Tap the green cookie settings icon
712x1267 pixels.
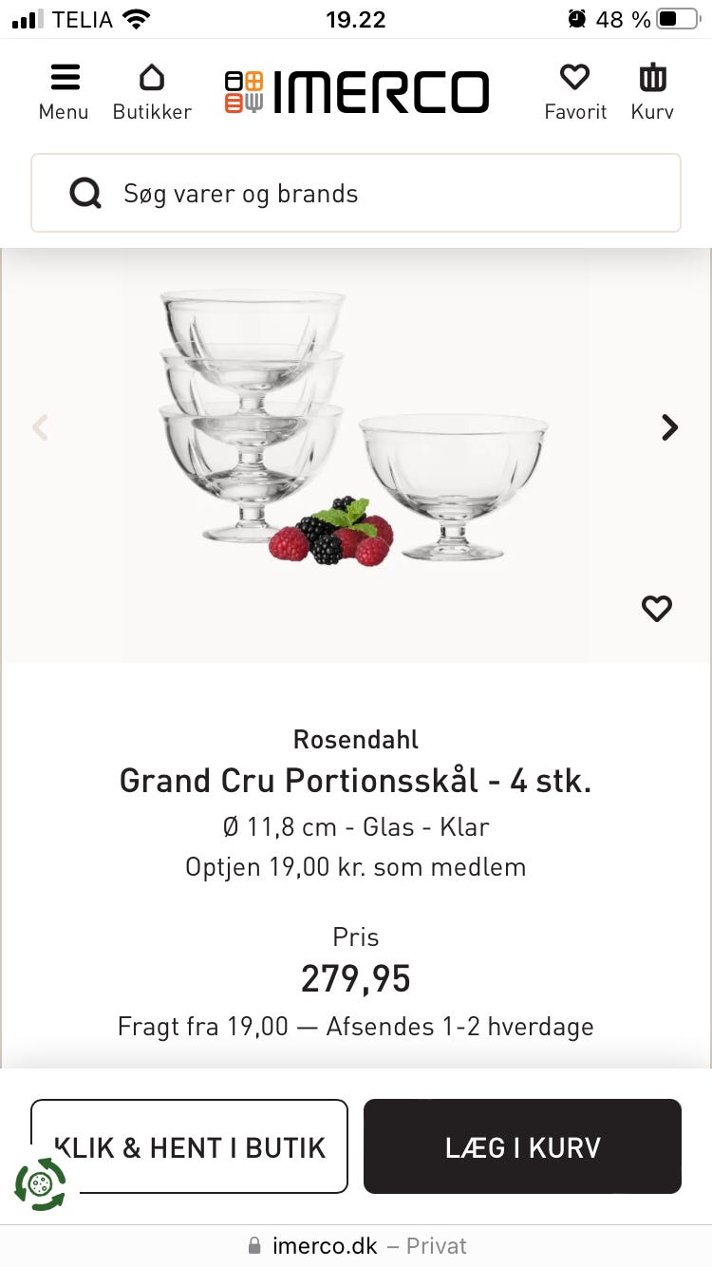[40, 1183]
